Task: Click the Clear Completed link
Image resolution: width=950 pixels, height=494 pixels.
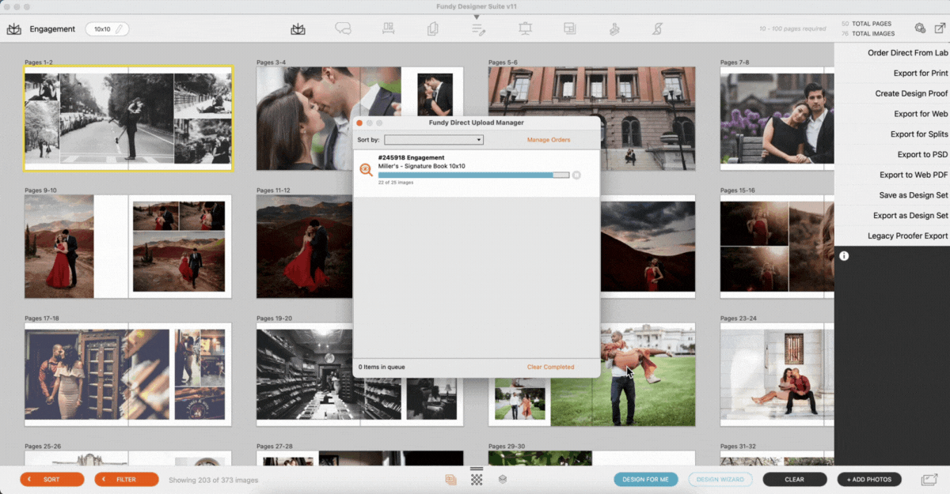Action: point(551,367)
